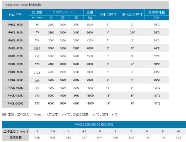Select the 127.7 flow rate cell
This screenshot has height=142, width=186.
37,49
